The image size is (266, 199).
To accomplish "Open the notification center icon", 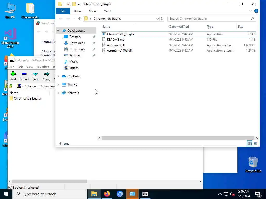I will click(258, 194).
